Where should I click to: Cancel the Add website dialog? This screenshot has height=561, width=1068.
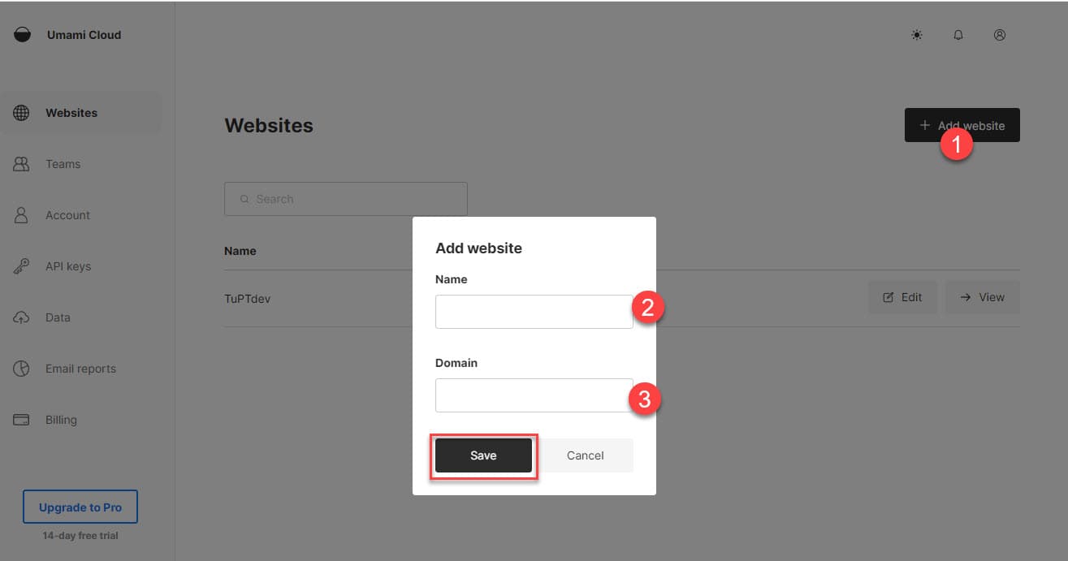[x=586, y=455]
